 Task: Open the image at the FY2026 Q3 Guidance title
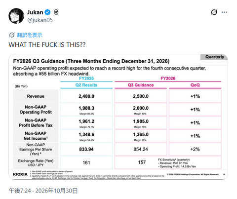tap(91, 61)
